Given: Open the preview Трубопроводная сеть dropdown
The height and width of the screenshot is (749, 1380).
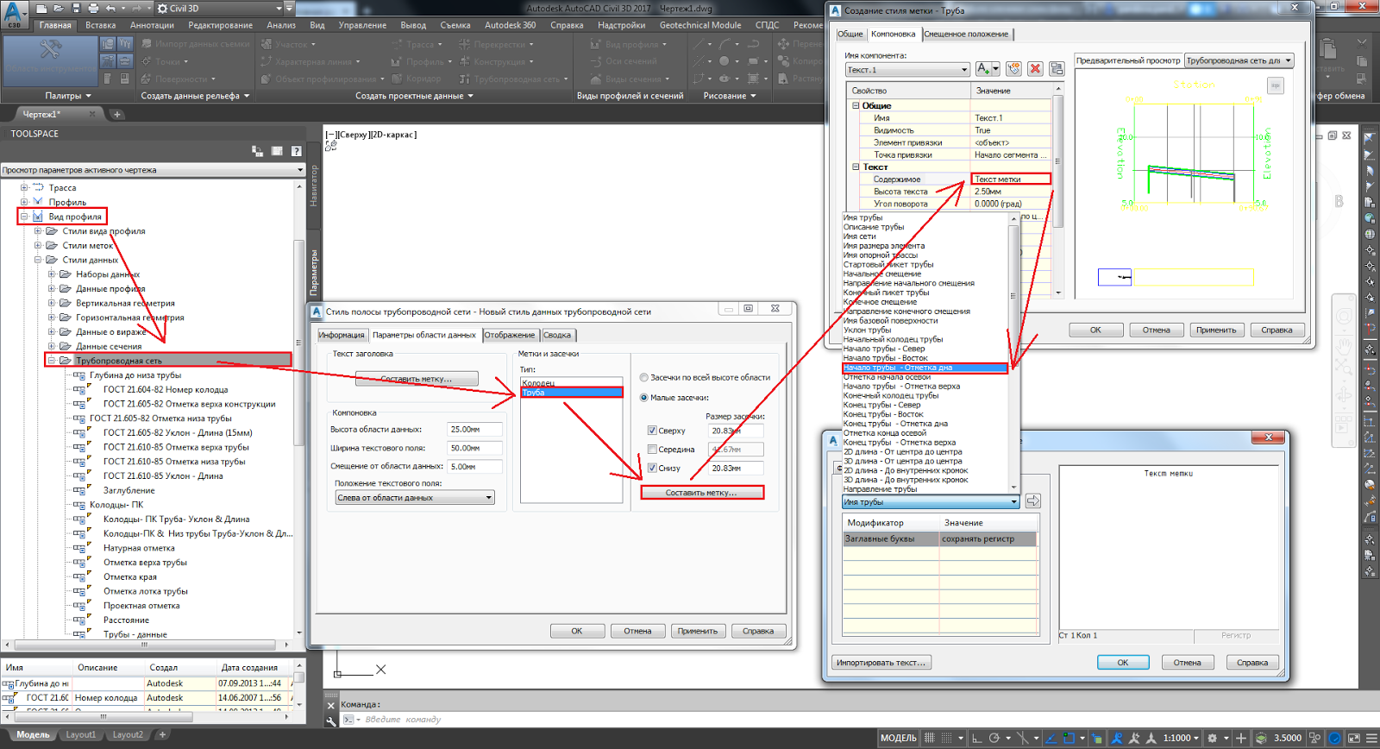Looking at the screenshot, I should [1239, 60].
